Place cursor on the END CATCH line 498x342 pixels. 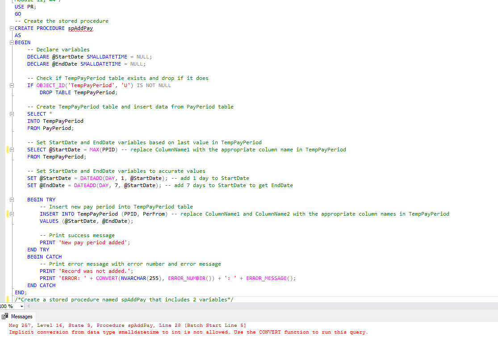click(42, 285)
